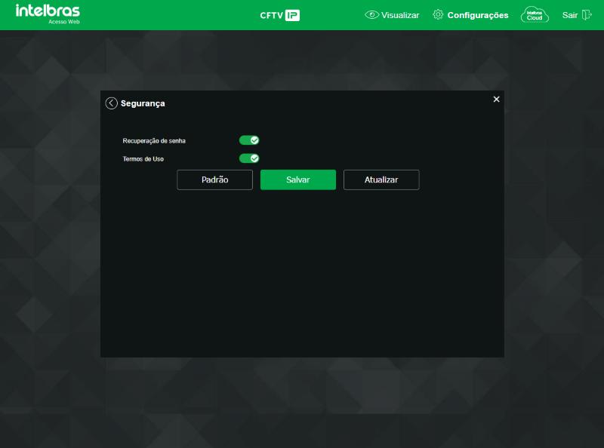The height and width of the screenshot is (448, 604).
Task: Toggle Termos de Uso switch
Action: click(249, 158)
